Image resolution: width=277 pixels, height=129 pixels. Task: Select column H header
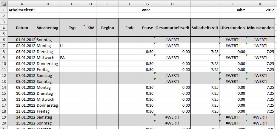[x=172, y=4]
